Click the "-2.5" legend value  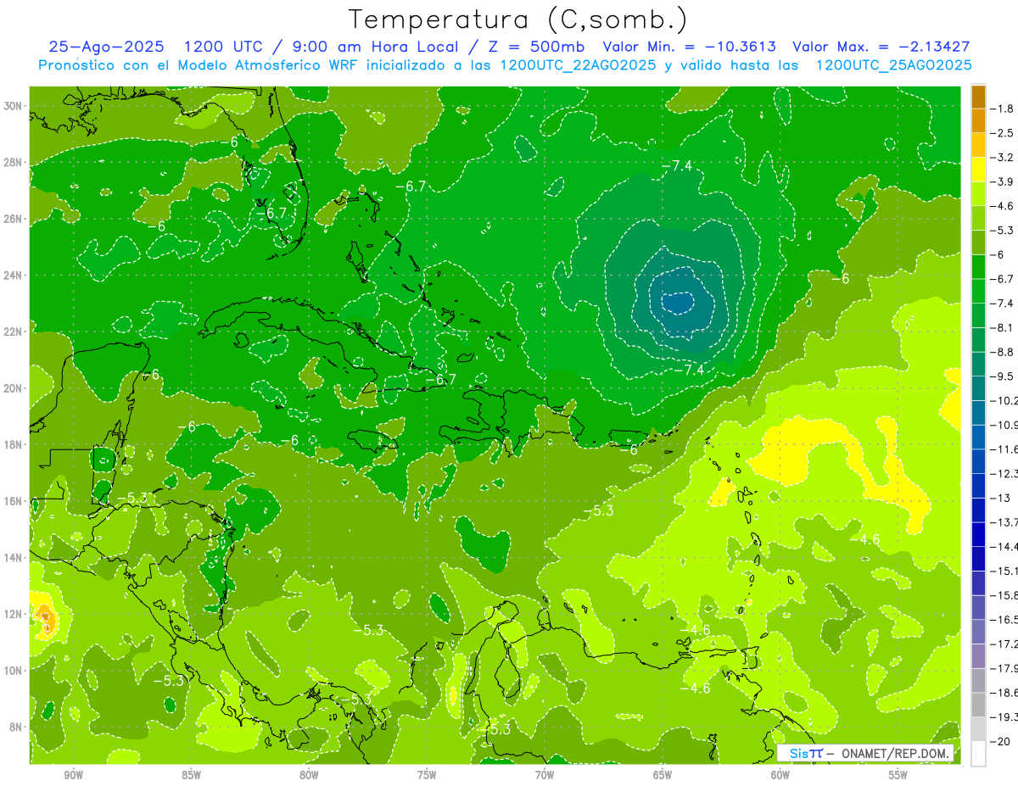tap(1002, 133)
